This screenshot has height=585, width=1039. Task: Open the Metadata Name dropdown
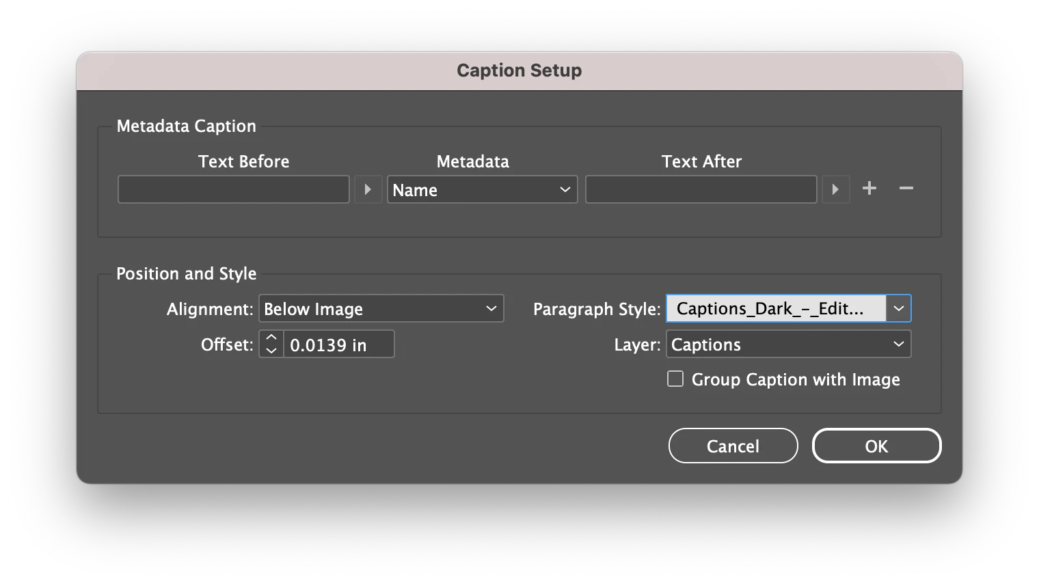pyautogui.click(x=482, y=189)
